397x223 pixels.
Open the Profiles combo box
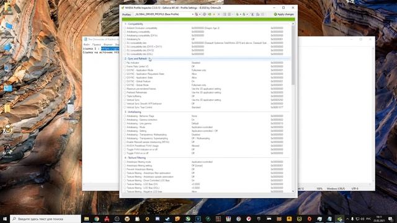(x=164, y=14)
